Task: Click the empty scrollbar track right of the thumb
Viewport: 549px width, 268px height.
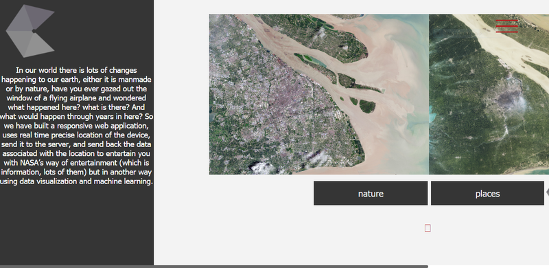Action: pos(489,267)
